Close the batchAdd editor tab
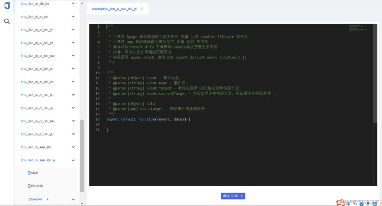The width and height of the screenshot is (382, 206). (x=142, y=8)
